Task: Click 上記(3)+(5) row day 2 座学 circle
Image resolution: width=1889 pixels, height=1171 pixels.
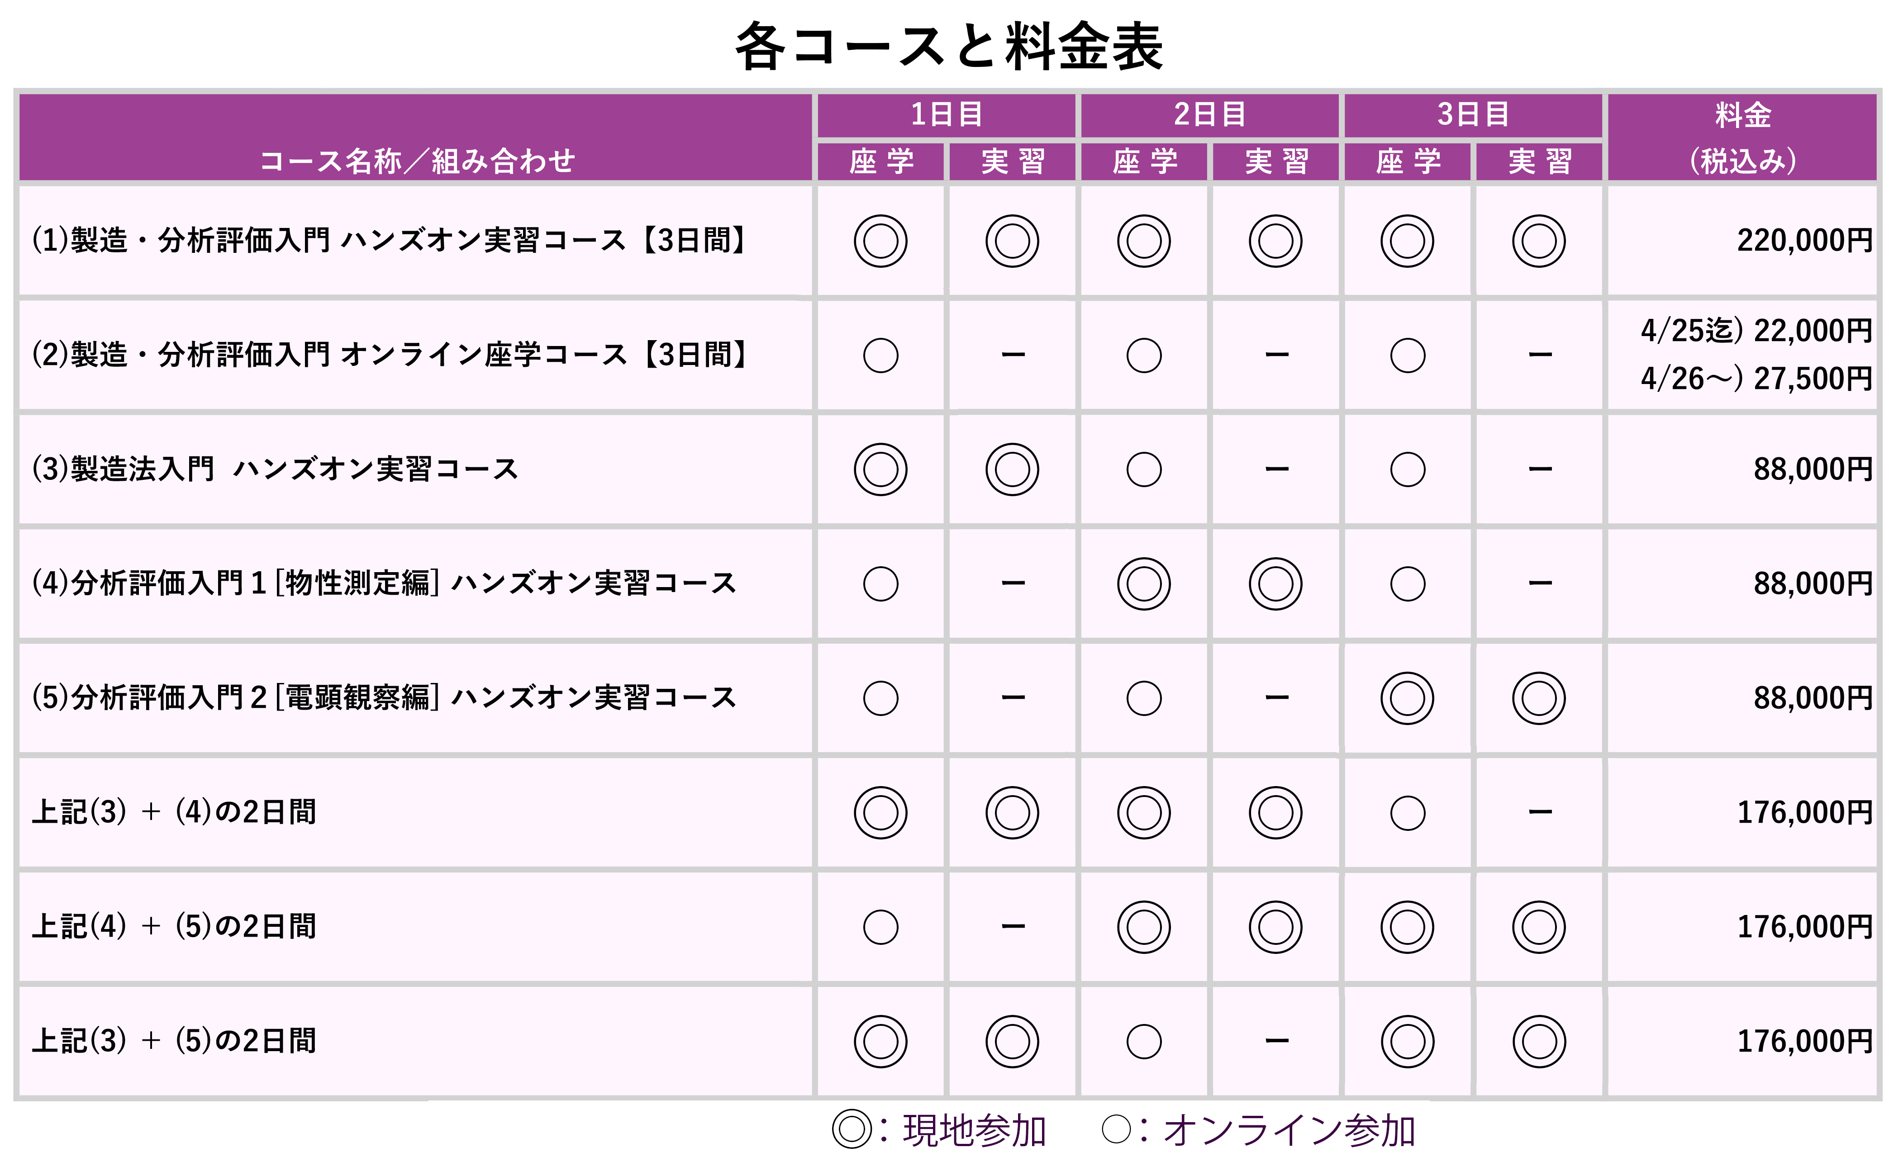Action: (x=1143, y=1041)
